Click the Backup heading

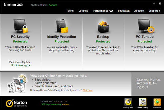pos(103,37)
